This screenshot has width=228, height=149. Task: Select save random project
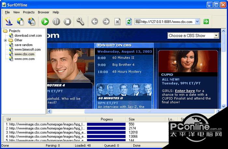pyautogui.click(x=23, y=45)
